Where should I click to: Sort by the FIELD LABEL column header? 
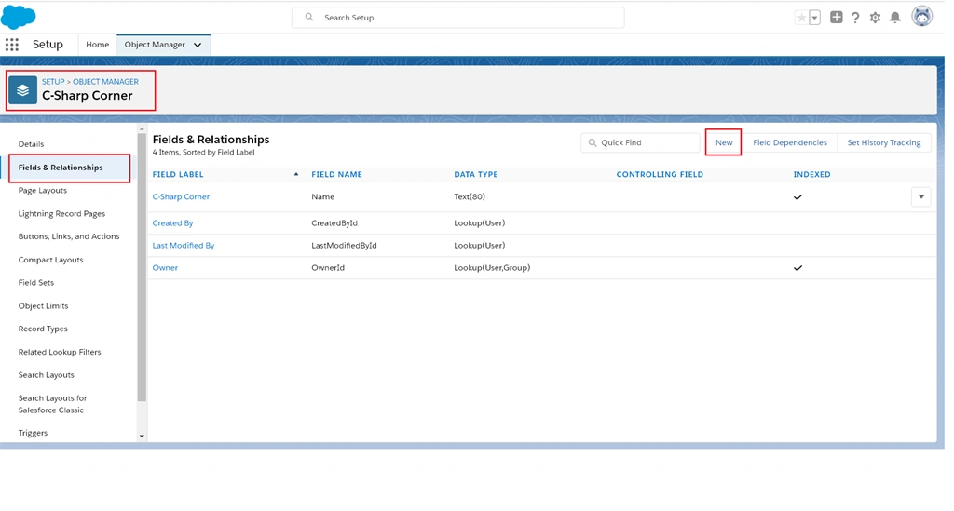click(178, 174)
